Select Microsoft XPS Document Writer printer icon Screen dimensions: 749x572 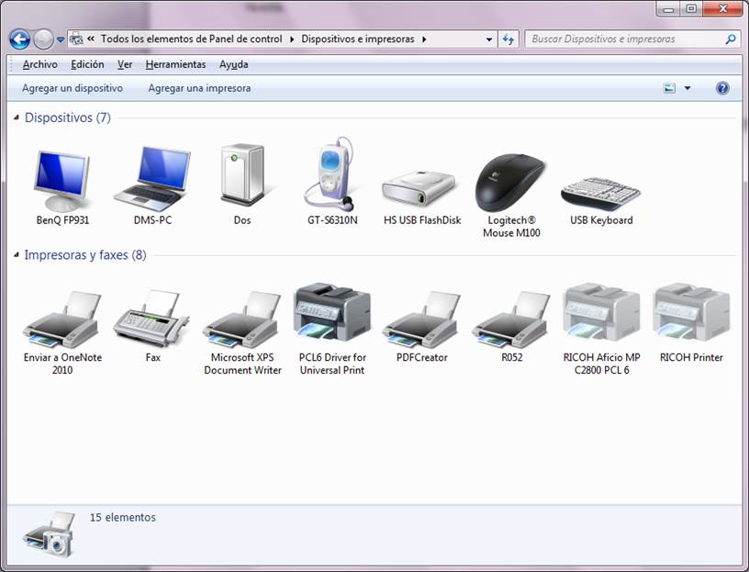pyautogui.click(x=242, y=320)
